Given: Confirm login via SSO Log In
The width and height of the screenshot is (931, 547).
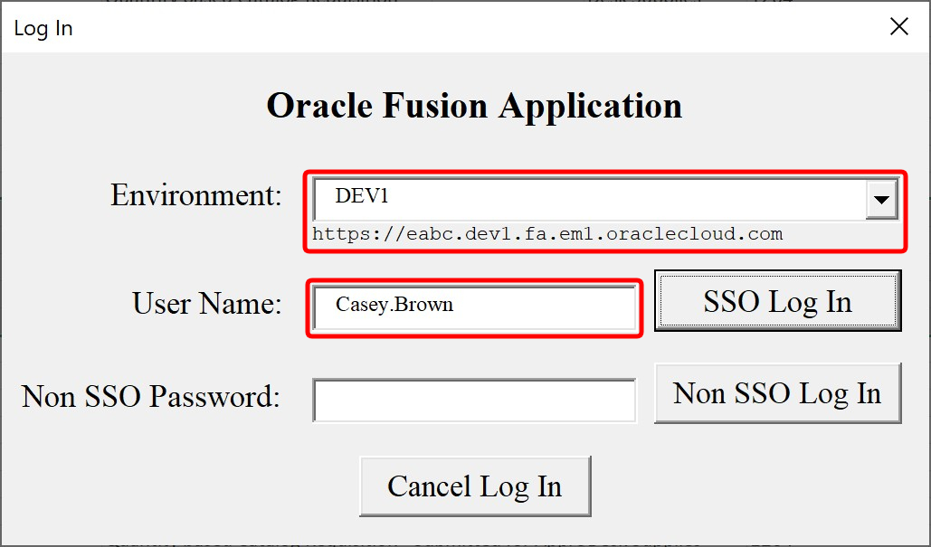Looking at the screenshot, I should [x=776, y=300].
